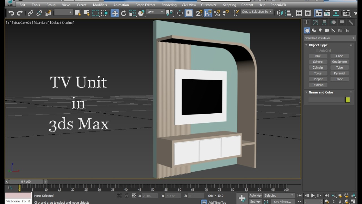
Task: Toggle the 2.5D Snaps button
Action: click(x=199, y=13)
